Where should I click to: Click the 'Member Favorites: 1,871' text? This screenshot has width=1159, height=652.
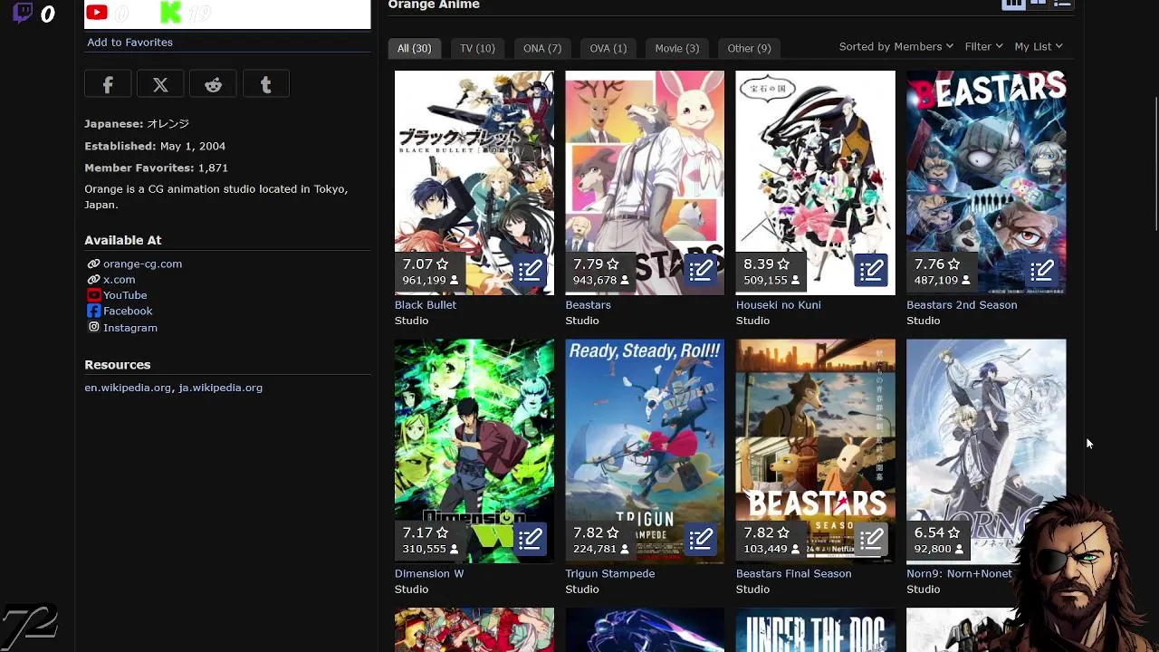pos(156,168)
